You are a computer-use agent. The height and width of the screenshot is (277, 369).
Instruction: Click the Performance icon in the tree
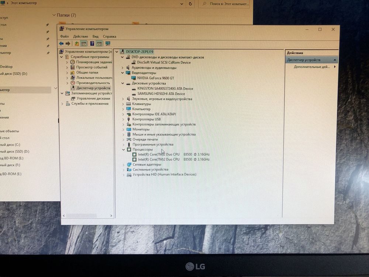click(73, 83)
